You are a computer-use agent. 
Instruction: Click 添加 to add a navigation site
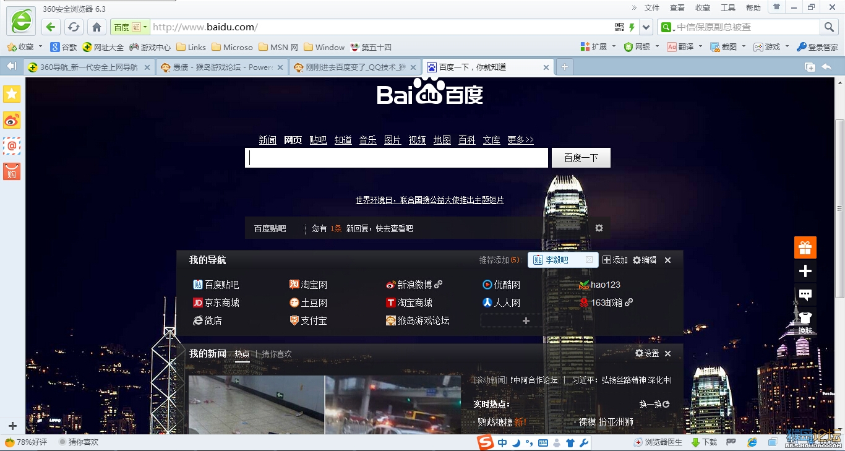click(x=615, y=260)
